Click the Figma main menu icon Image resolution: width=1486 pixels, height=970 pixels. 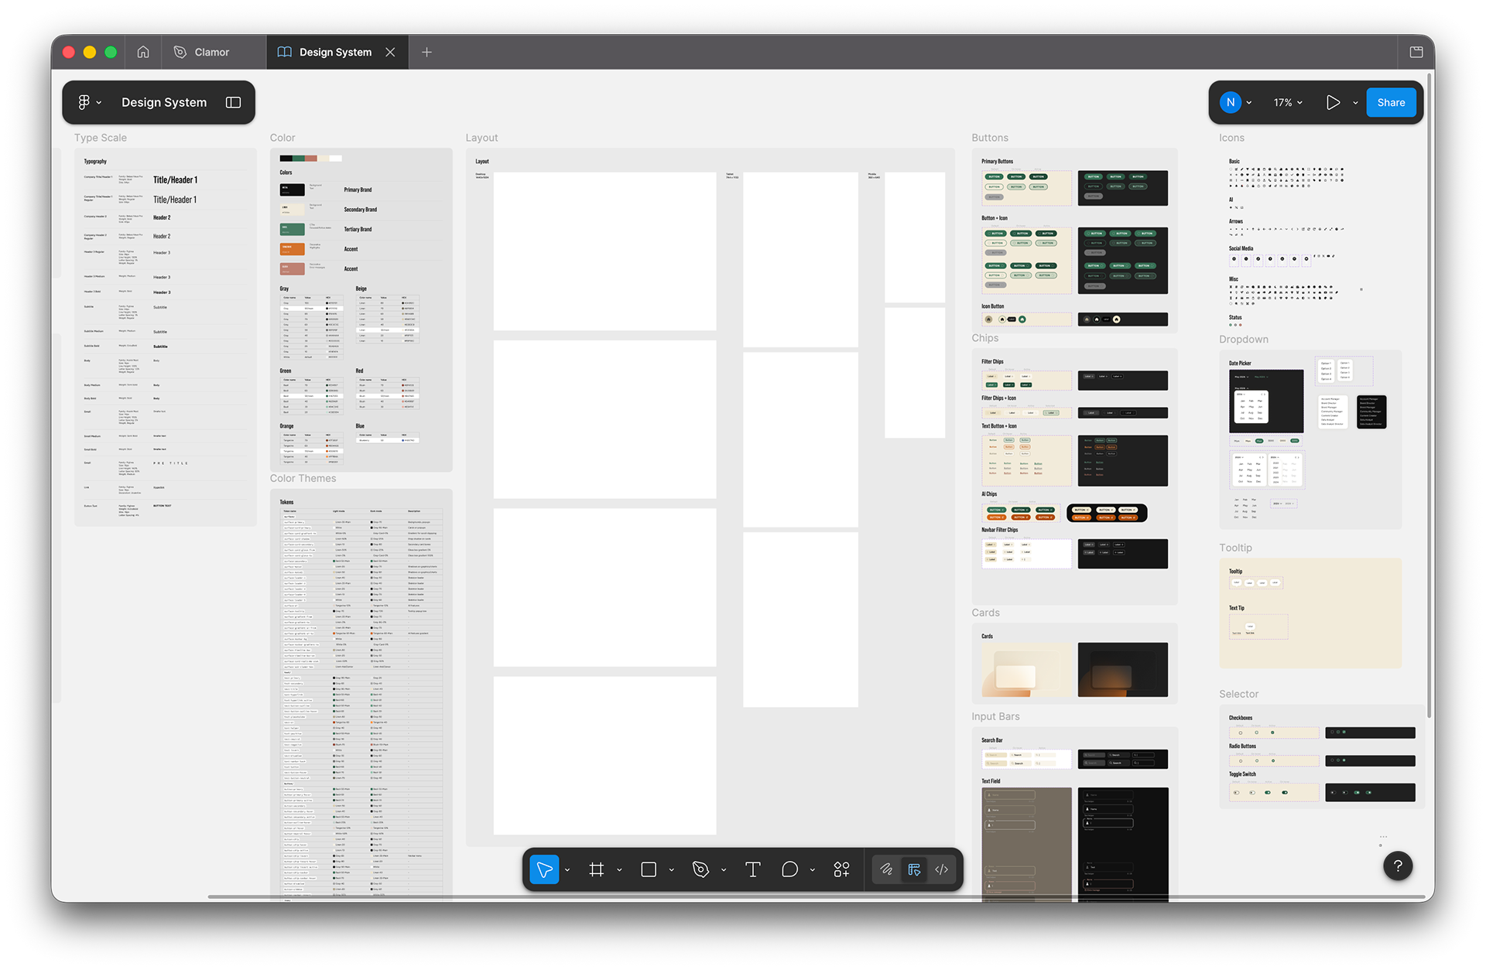(x=84, y=102)
